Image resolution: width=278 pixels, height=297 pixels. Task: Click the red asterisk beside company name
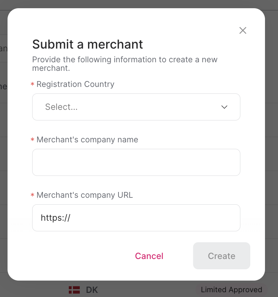tap(32, 140)
